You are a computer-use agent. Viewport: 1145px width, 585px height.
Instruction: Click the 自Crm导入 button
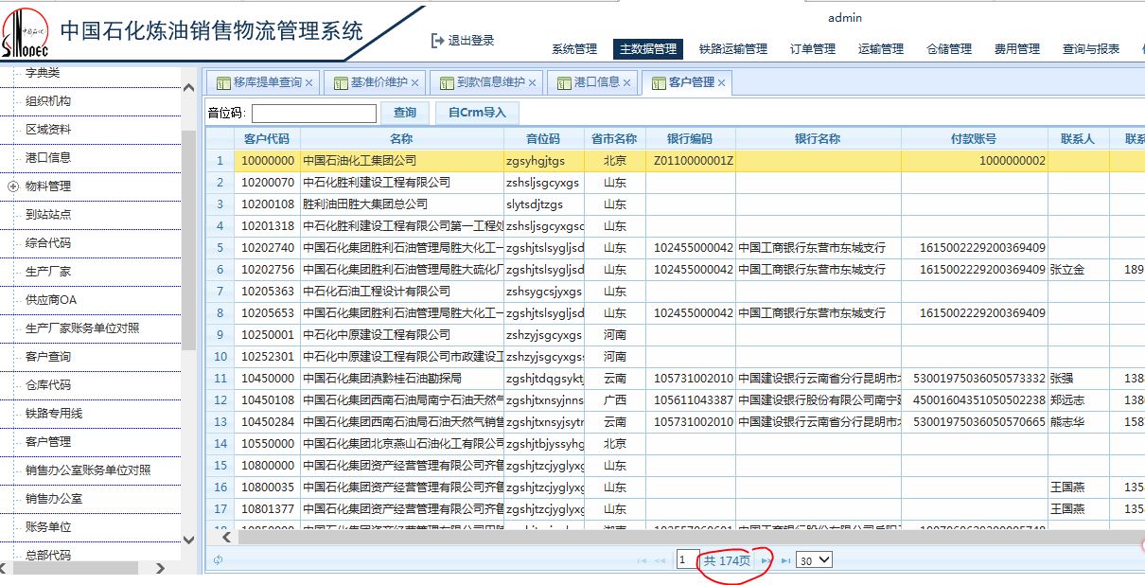(x=477, y=113)
